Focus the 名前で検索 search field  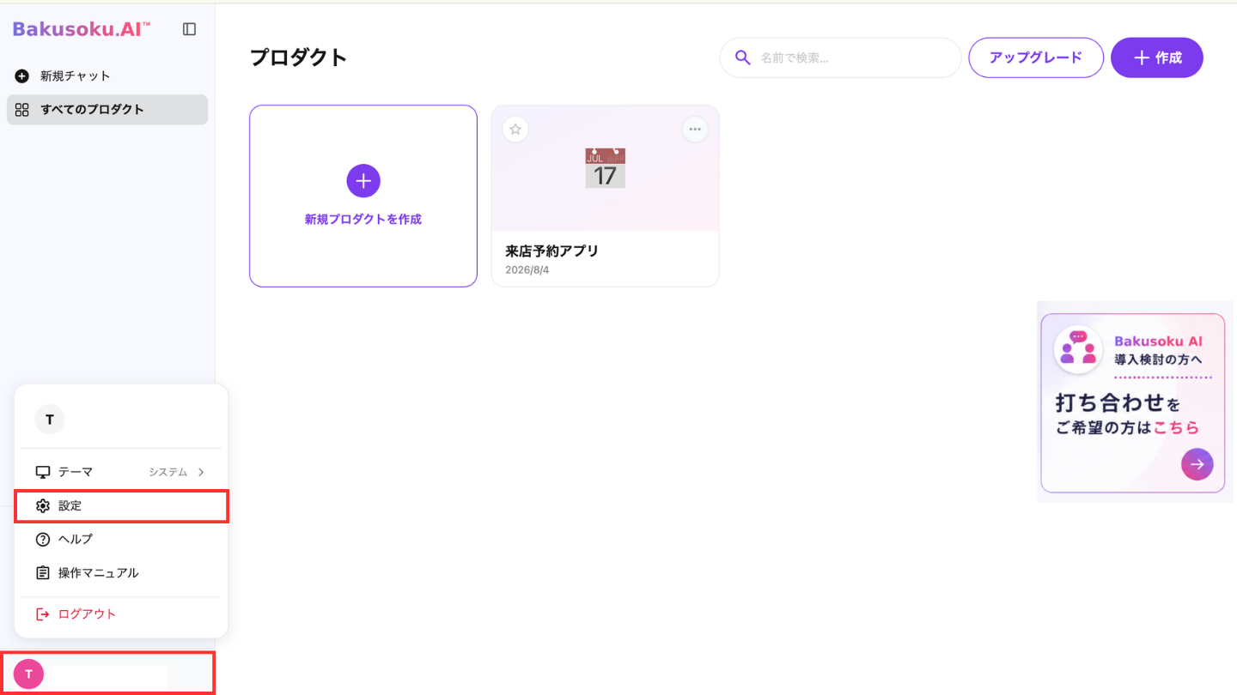click(x=840, y=57)
